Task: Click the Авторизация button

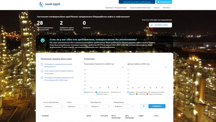Action: [x=164, y=2]
